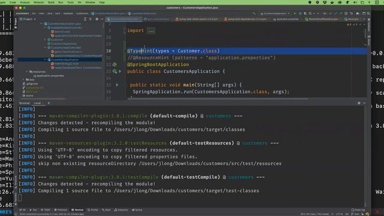Open the Window menu
The image size is (384, 216).
coord(90,2)
